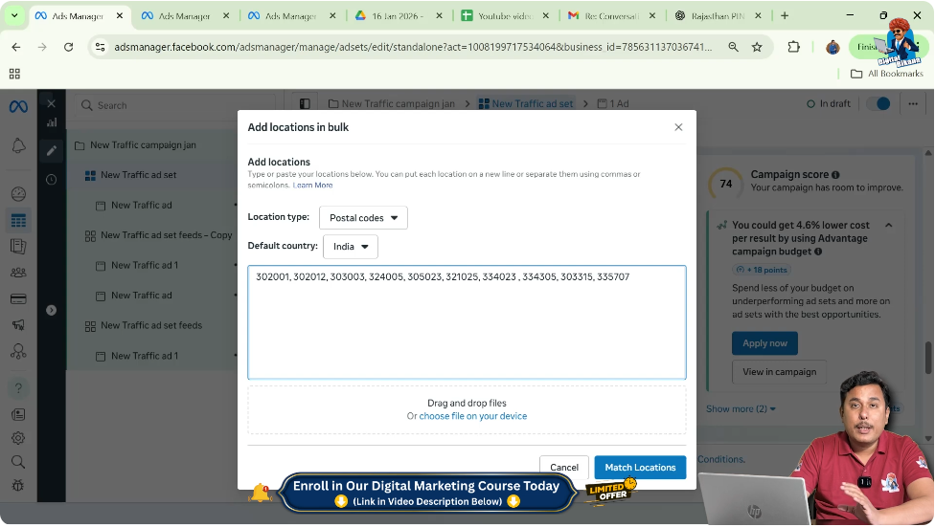Click the 1 Ad breadcrumb

tap(613, 103)
